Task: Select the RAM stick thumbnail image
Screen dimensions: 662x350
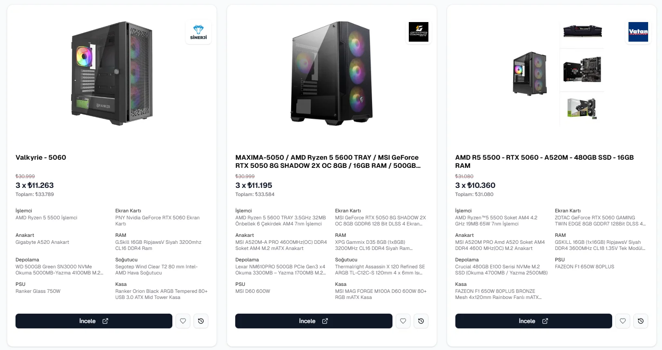Action: 582,31
